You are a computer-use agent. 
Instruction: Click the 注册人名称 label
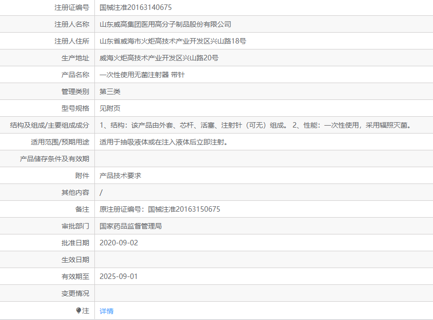point(72,24)
